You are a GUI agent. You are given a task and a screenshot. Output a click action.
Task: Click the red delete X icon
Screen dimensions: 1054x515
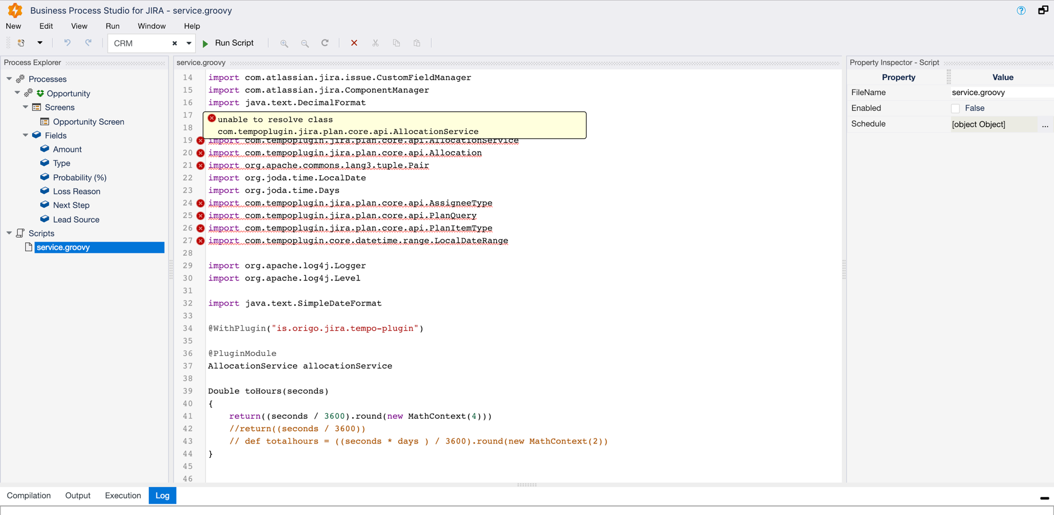pos(354,43)
